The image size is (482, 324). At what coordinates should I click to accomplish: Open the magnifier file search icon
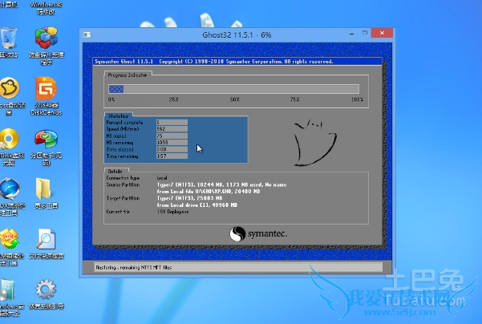tap(46, 240)
